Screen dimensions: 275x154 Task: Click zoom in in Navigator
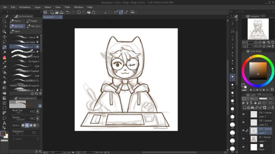coord(260,42)
